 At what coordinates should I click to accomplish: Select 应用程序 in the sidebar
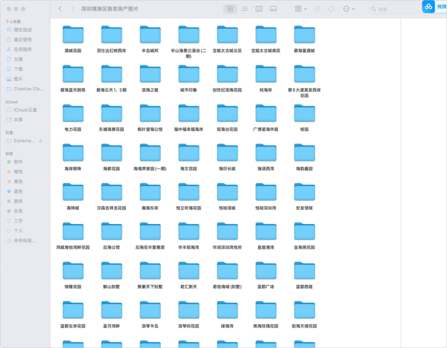click(23, 49)
